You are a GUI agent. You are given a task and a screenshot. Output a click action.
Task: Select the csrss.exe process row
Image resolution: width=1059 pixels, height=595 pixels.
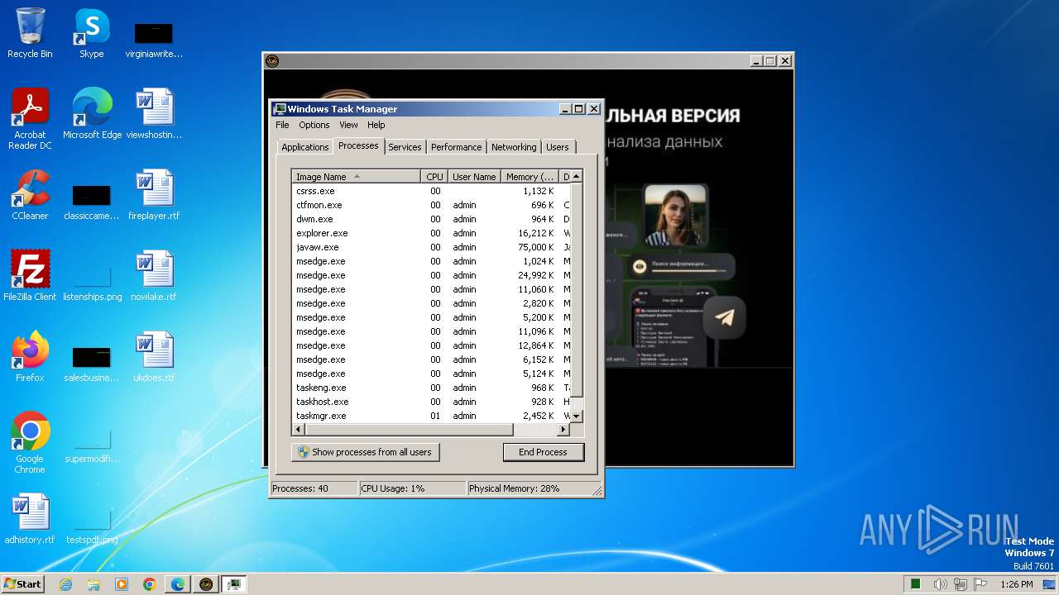click(431, 191)
